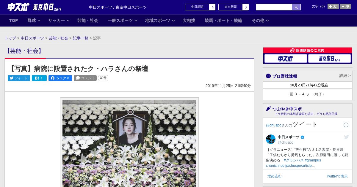Decrease text size with −小 button

[x=345, y=7]
